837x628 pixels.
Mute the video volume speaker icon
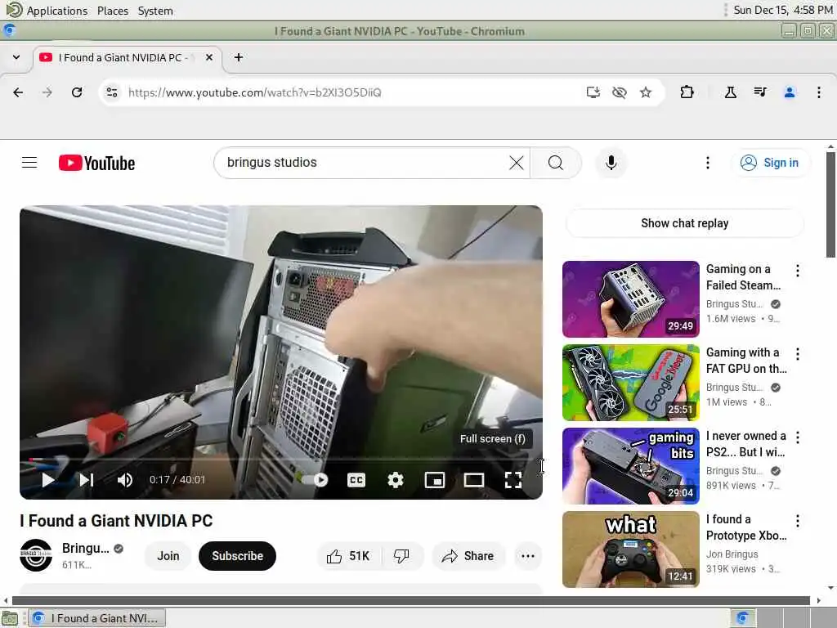[x=125, y=479]
